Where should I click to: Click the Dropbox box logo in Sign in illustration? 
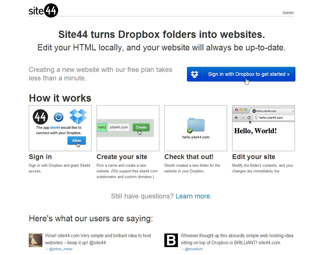point(78,116)
